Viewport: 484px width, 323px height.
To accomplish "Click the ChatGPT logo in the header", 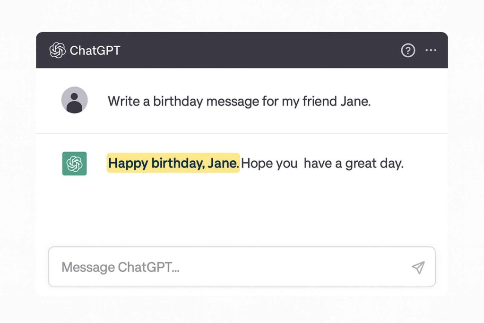I will point(58,50).
